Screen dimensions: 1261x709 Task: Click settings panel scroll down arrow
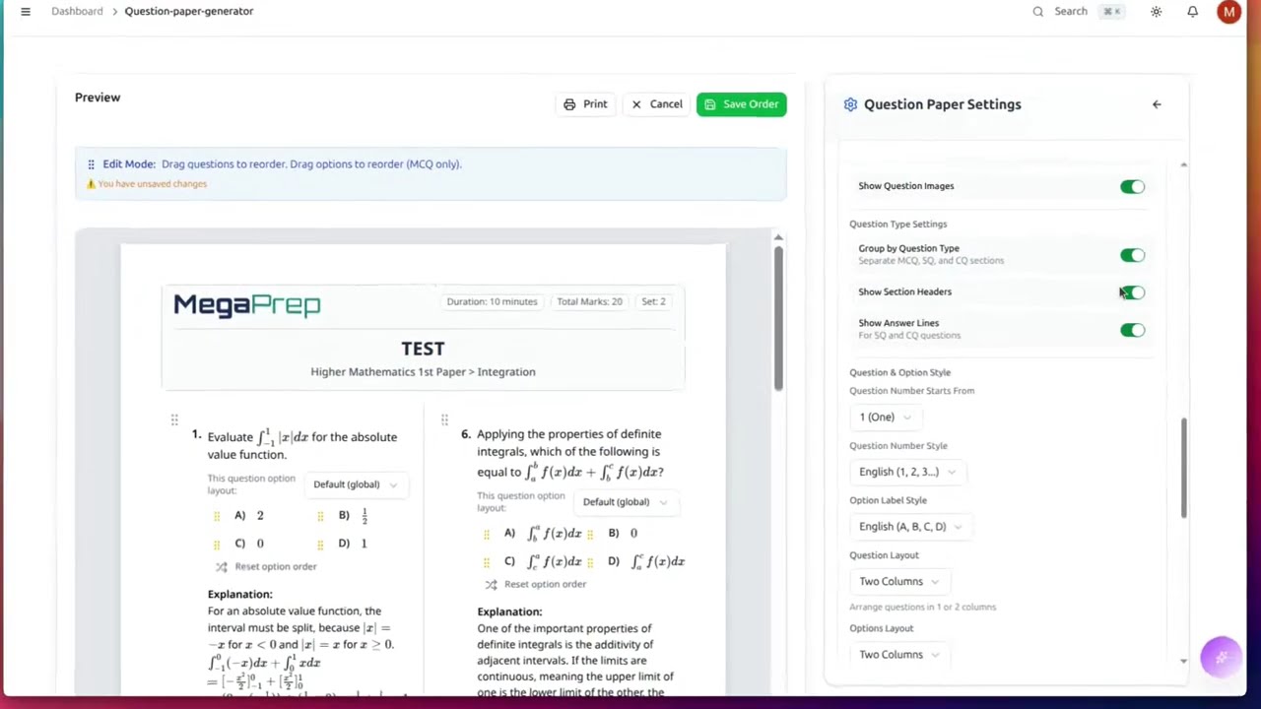pyautogui.click(x=1183, y=661)
